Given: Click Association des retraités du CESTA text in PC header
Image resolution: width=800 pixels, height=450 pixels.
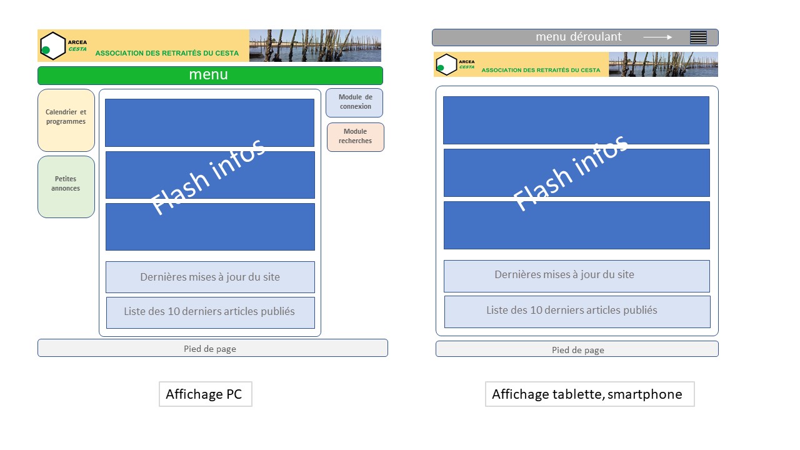Looking at the screenshot, I should (167, 54).
